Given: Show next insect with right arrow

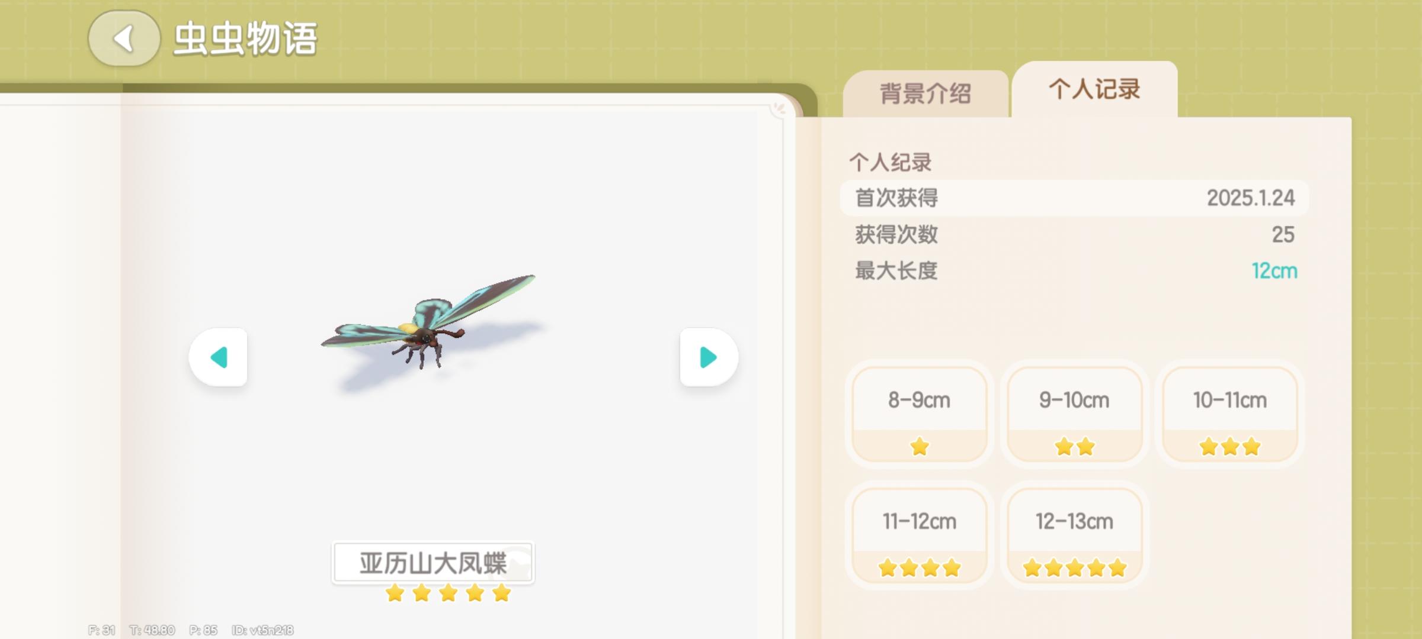Looking at the screenshot, I should [709, 357].
